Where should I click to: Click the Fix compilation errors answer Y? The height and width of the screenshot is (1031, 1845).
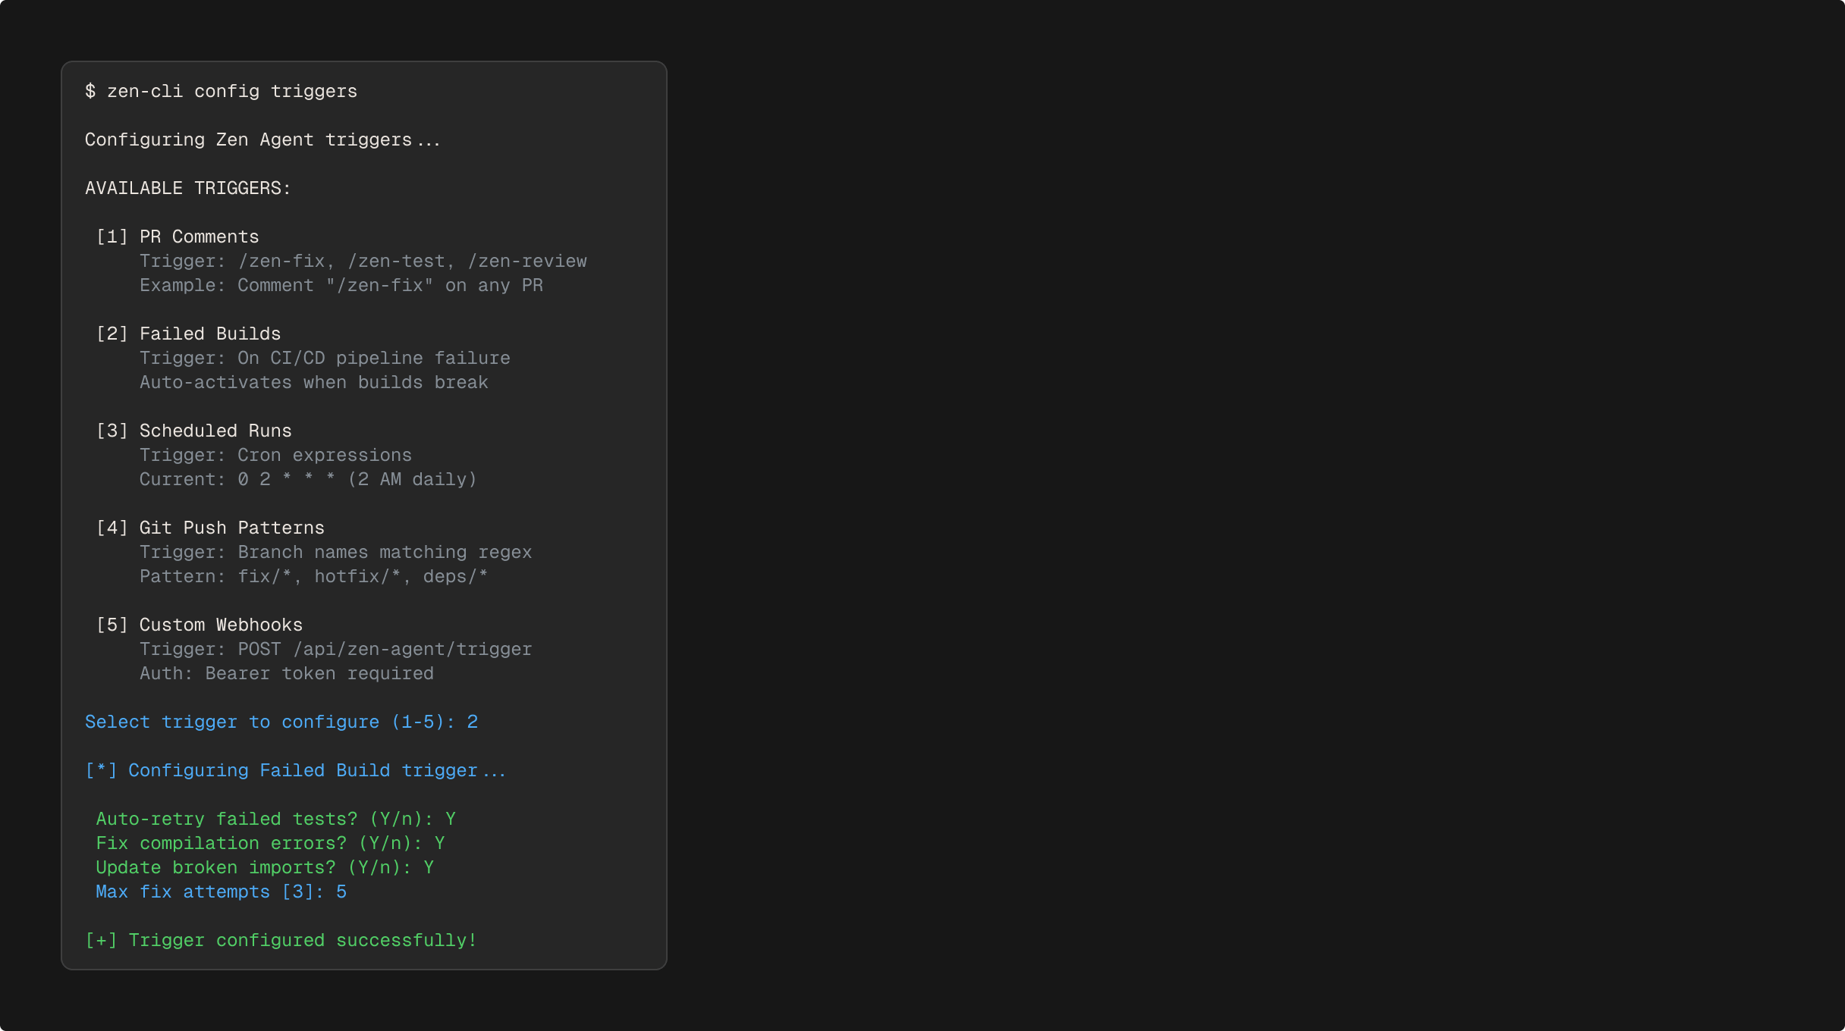click(440, 843)
